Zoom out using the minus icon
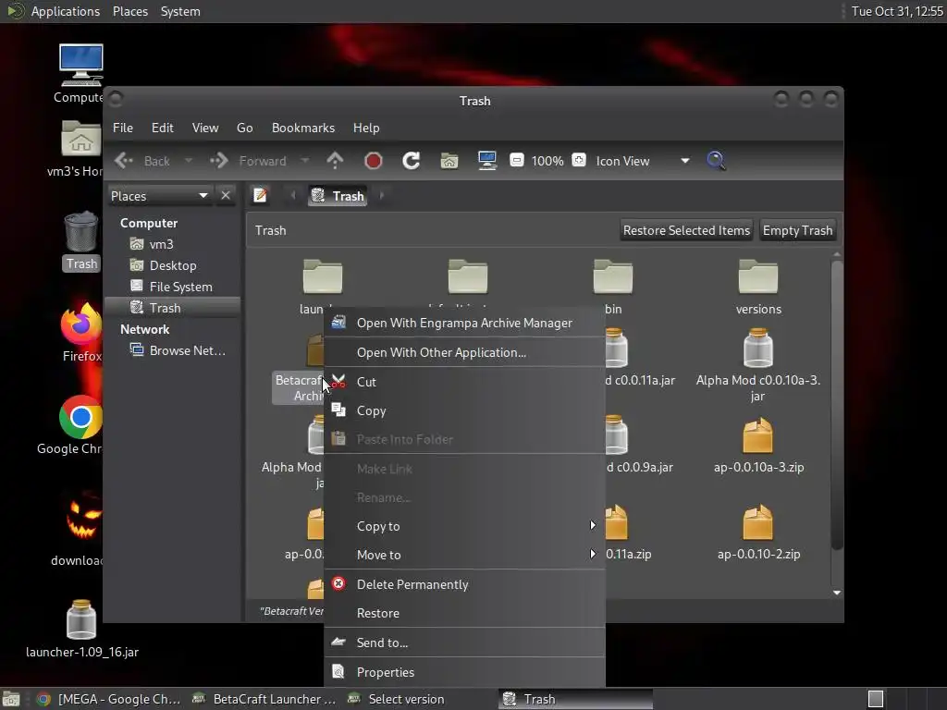Image resolution: width=947 pixels, height=710 pixels. click(x=517, y=161)
